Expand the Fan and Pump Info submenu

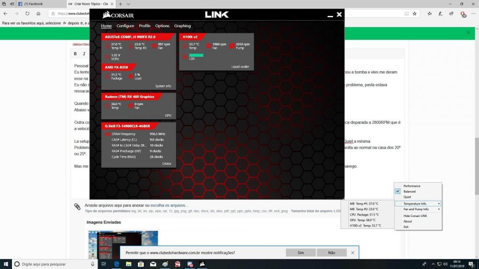point(417,209)
